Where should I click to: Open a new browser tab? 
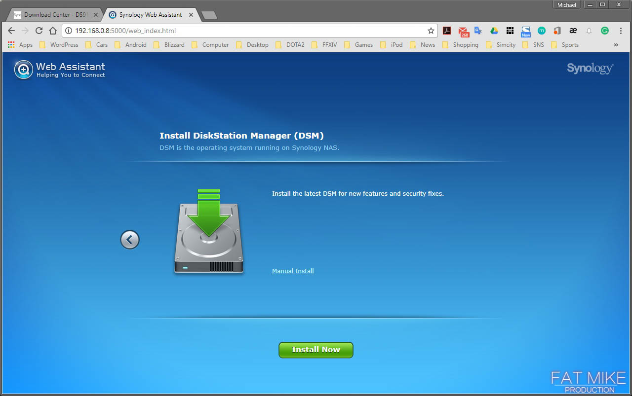point(209,15)
